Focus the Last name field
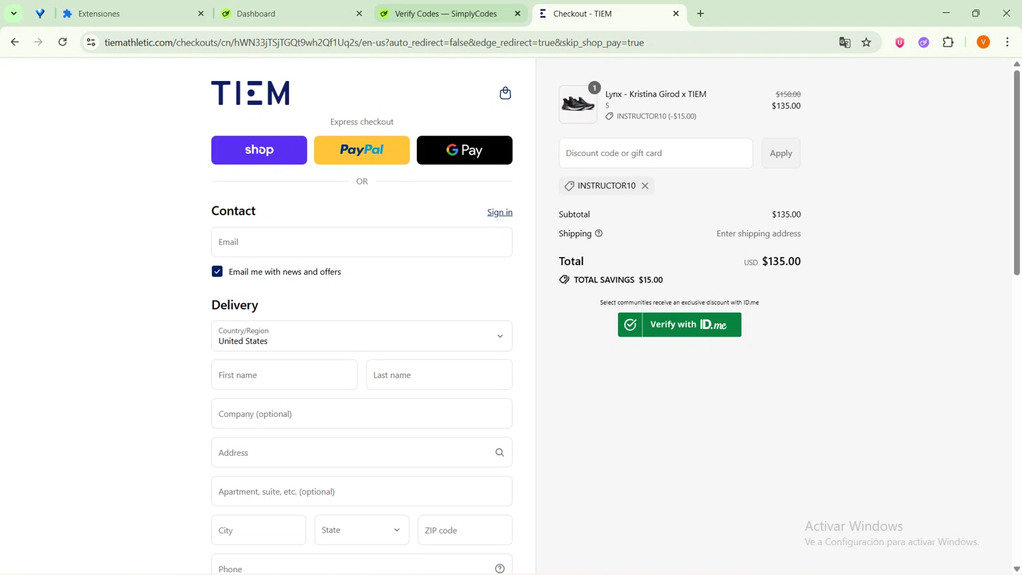The width and height of the screenshot is (1022, 575). pyautogui.click(x=439, y=375)
